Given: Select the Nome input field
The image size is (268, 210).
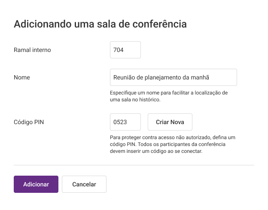Looking at the screenshot, I should point(174,77).
